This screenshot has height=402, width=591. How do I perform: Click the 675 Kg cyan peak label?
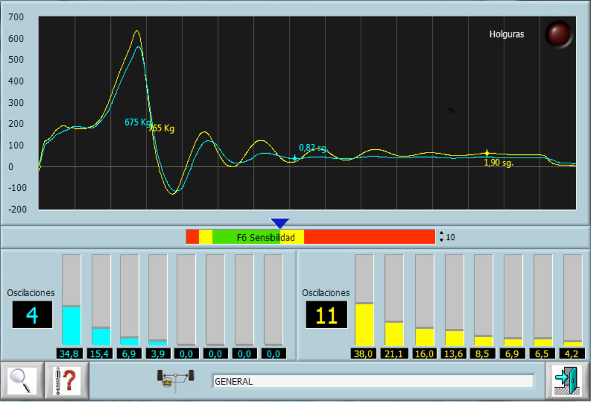[138, 122]
